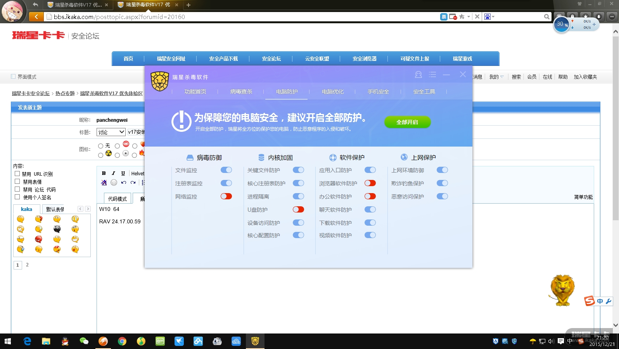The height and width of the screenshot is (349, 619).
Task: Click the Rising antivirus lion shield logo
Action: tap(160, 81)
